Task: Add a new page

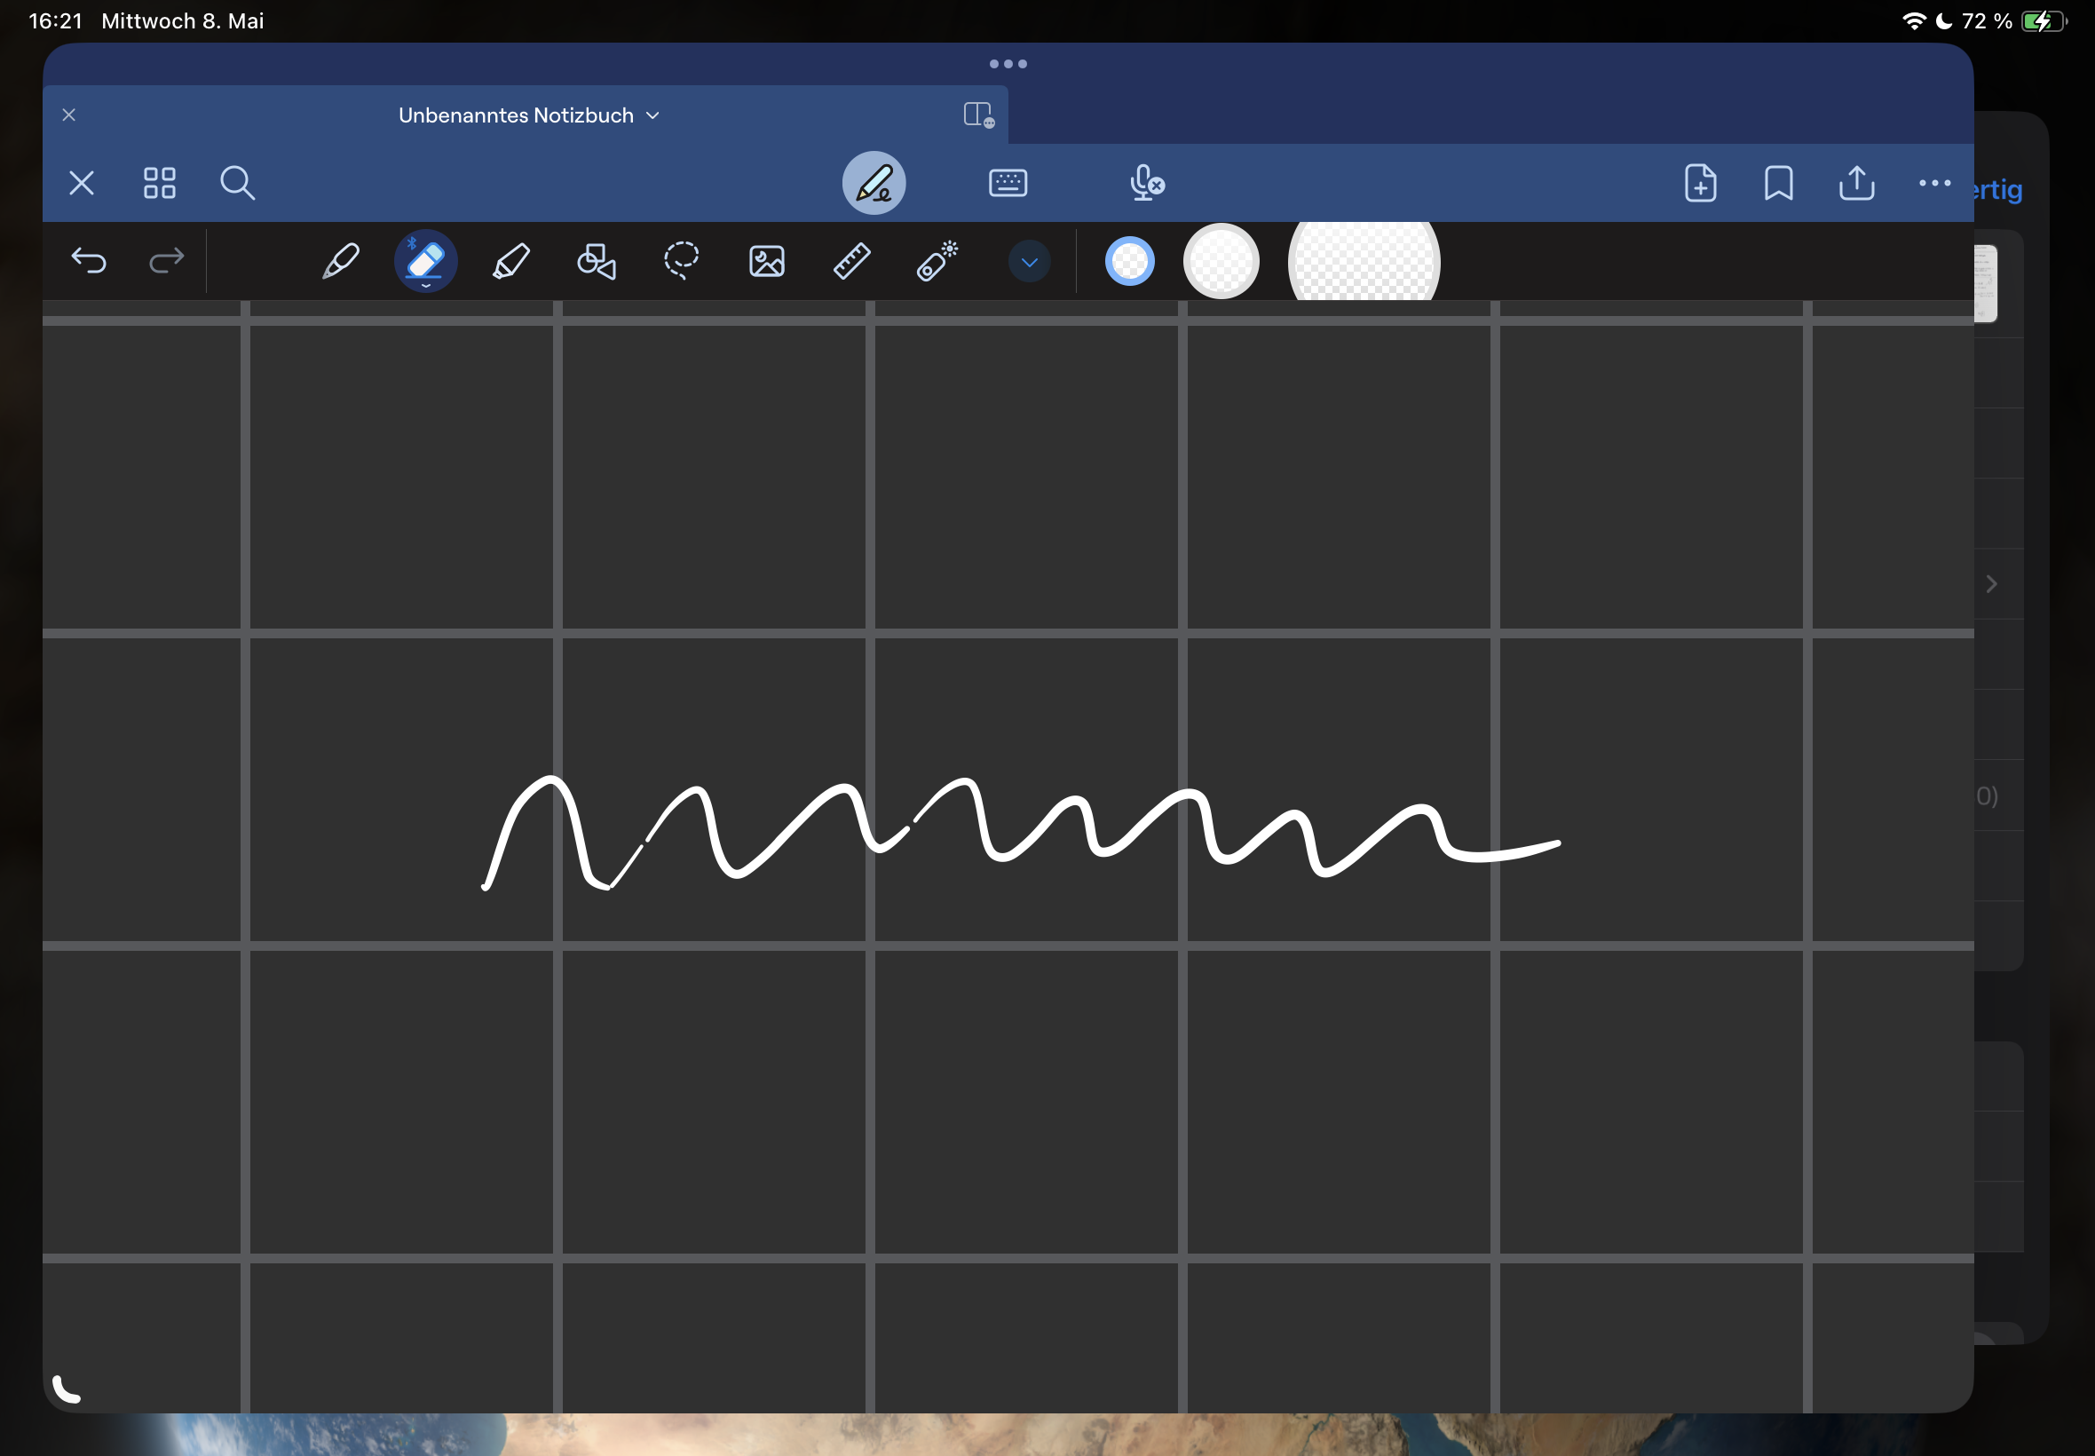Action: point(1700,184)
